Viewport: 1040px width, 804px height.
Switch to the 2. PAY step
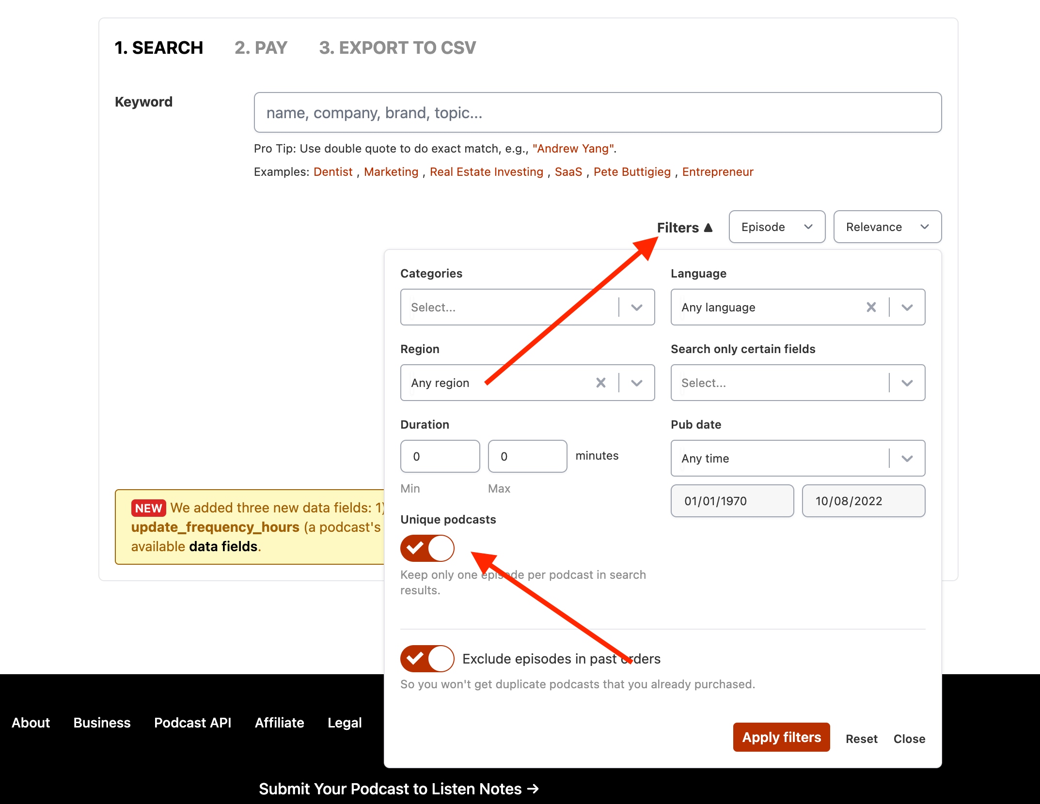click(261, 47)
